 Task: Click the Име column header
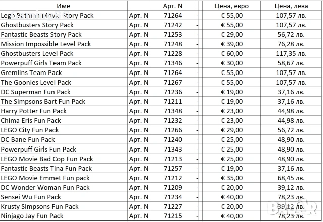[64, 6]
